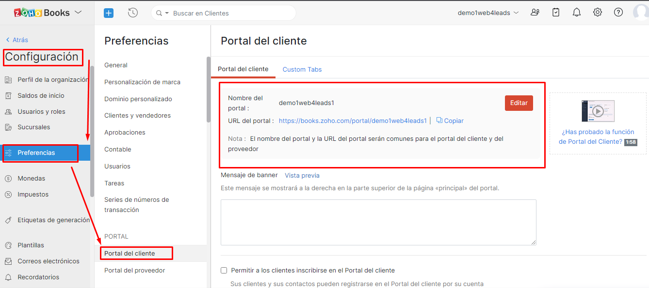Open Portal del proveedor preferences
Image resolution: width=649 pixels, height=288 pixels.
click(135, 271)
